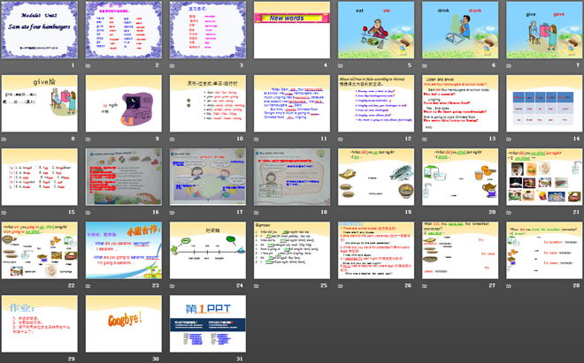Click the animation star icon under slide 8
This screenshot has height=363, width=584.
click(4, 139)
